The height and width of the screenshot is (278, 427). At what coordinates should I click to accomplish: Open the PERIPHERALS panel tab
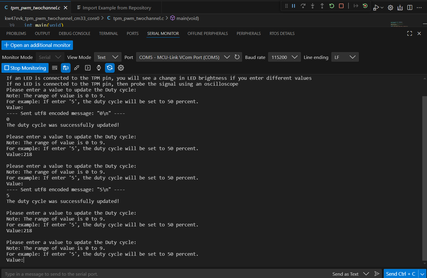pyautogui.click(x=248, y=33)
